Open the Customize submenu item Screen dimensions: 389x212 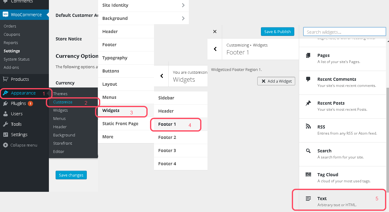(x=63, y=102)
